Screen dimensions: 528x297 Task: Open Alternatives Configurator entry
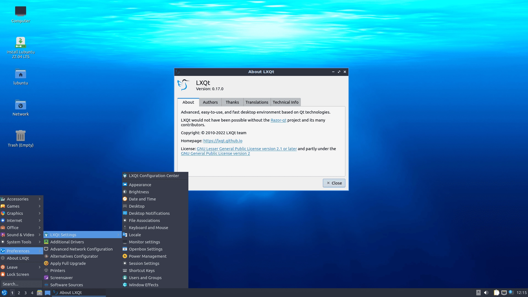[x=82, y=256]
